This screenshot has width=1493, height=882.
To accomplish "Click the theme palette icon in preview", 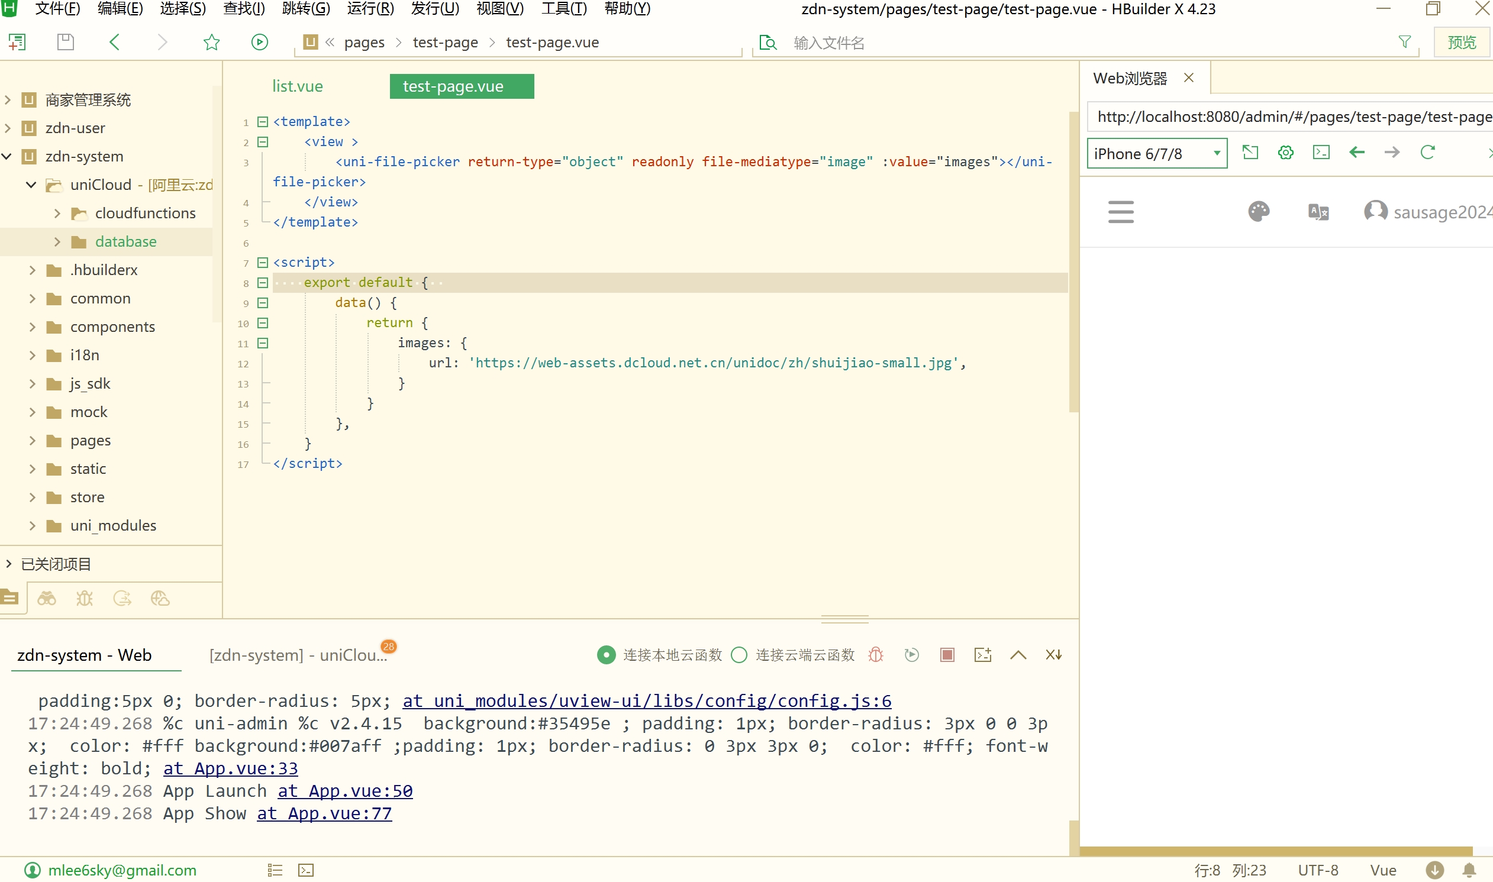I will [x=1258, y=212].
